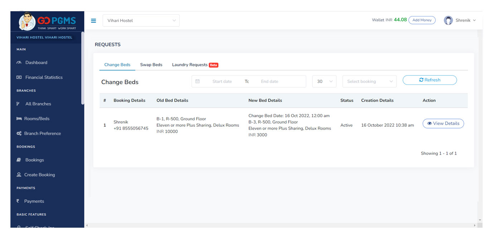Click the Refresh button
Image resolution: width=494 pixels, height=237 pixels.
click(x=430, y=80)
